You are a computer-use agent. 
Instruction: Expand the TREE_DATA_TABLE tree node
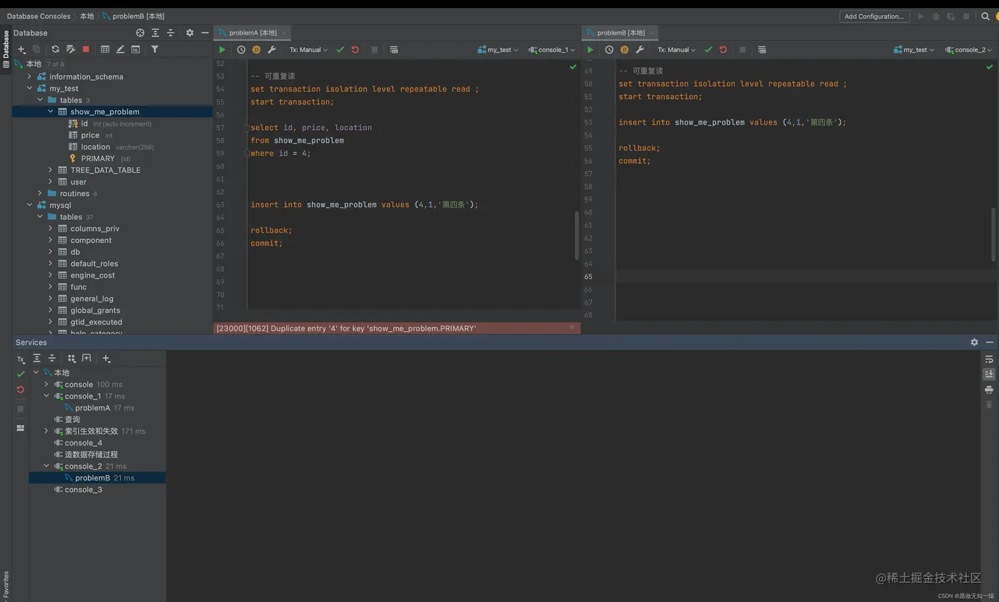click(50, 170)
